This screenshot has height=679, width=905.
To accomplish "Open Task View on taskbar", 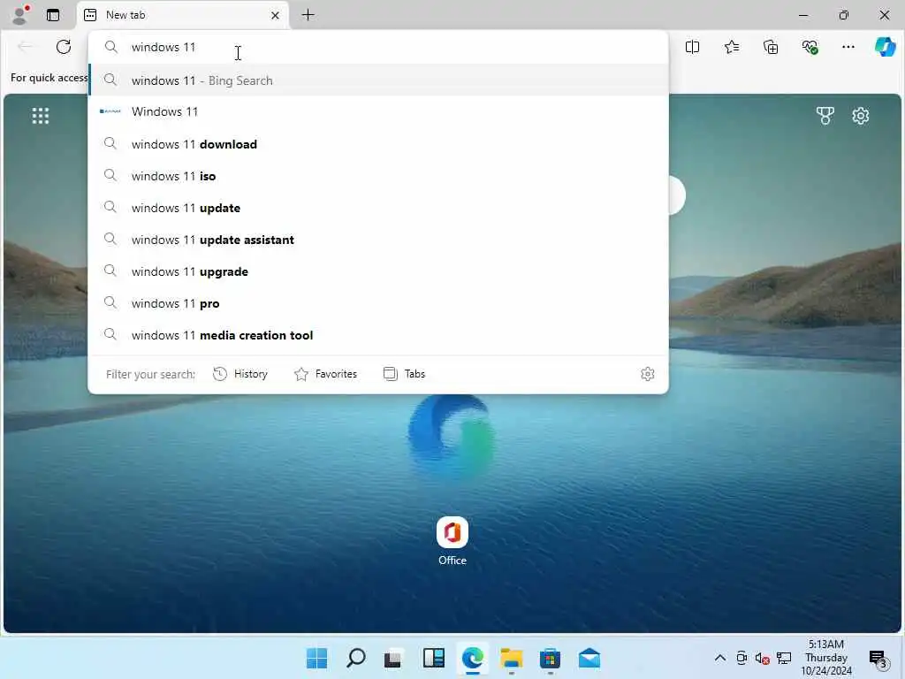I will [x=393, y=658].
